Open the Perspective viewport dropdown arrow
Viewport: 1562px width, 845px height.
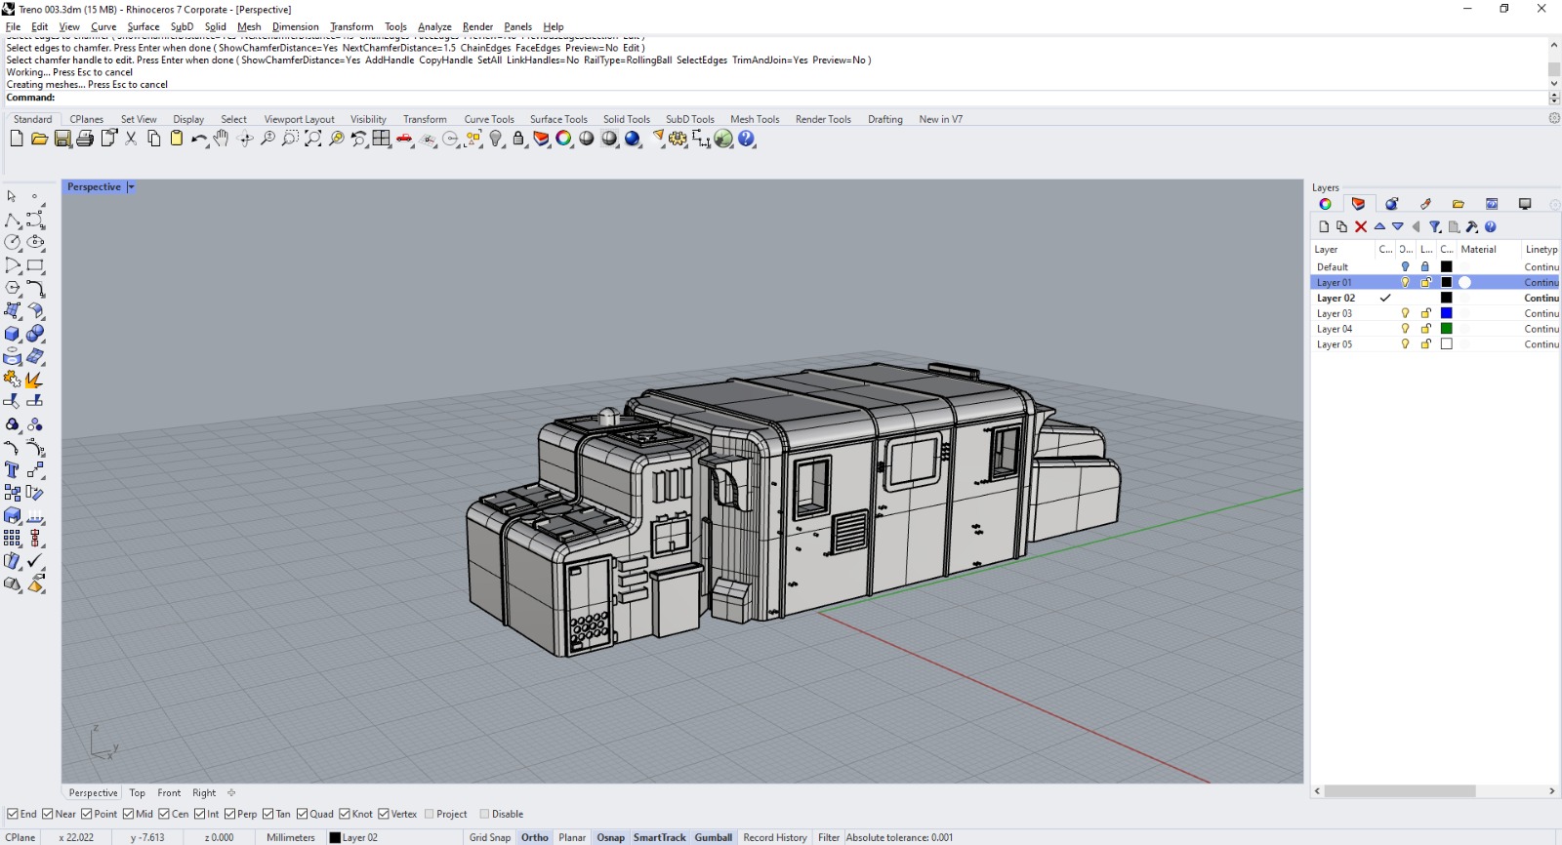click(x=131, y=187)
